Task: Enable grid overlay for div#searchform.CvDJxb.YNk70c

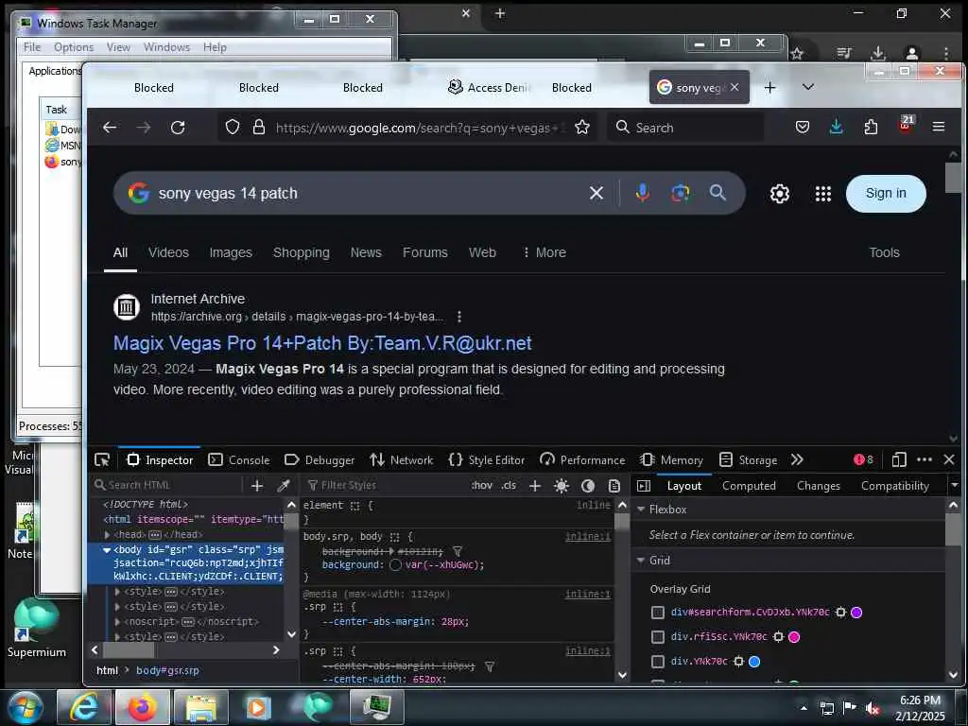Action: click(658, 613)
